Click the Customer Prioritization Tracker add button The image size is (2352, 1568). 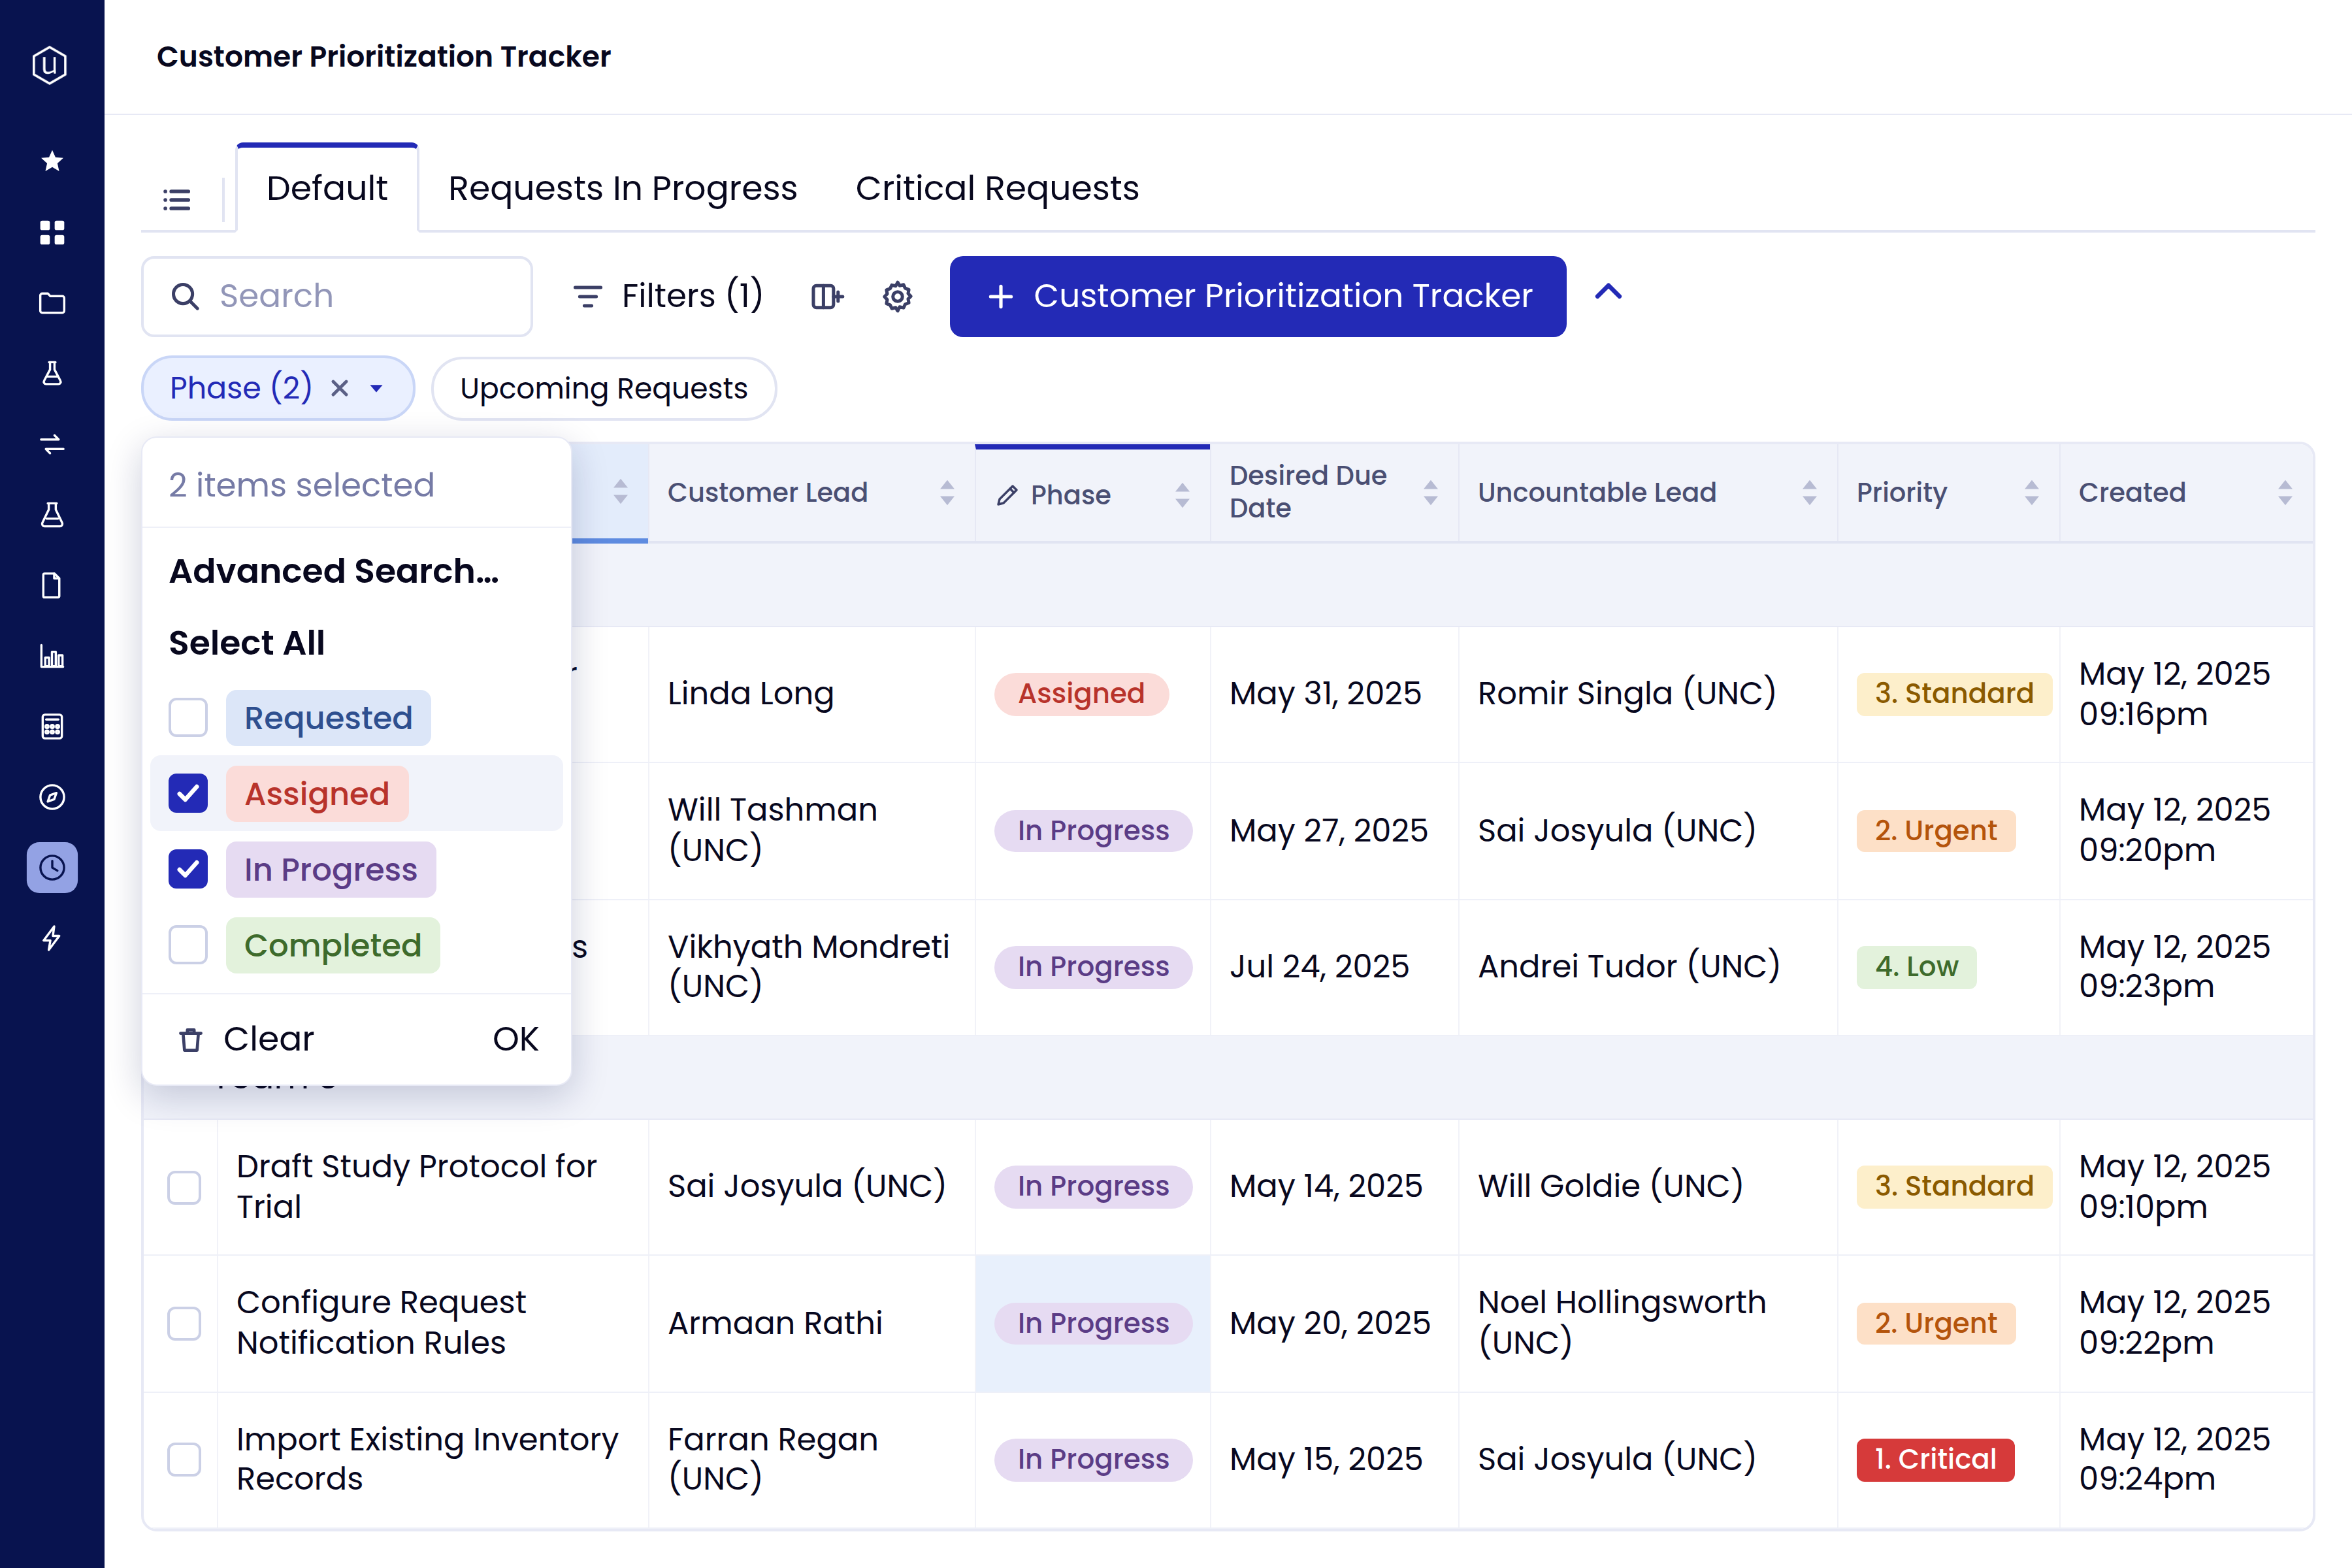[x=1258, y=296]
